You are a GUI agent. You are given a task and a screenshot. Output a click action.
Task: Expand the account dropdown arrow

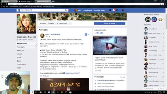tap(126, 10)
